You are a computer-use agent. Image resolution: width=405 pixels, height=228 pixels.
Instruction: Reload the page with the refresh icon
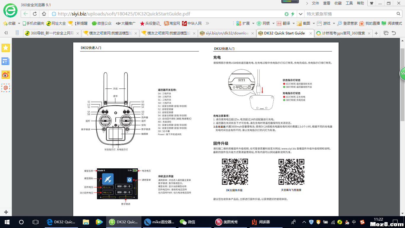click(35, 14)
